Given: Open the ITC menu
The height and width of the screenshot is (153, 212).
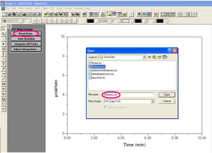Looking at the screenshot, I should click(52, 8).
